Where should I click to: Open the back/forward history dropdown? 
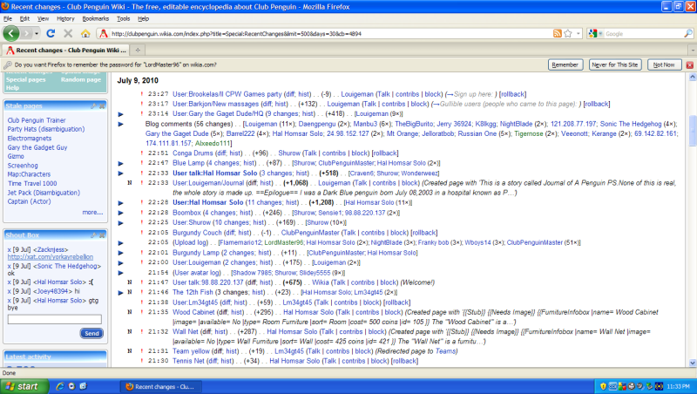[37, 33]
